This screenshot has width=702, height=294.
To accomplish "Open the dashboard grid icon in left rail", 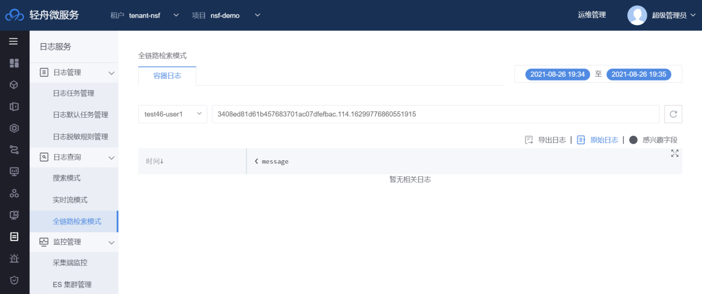I will point(14,63).
